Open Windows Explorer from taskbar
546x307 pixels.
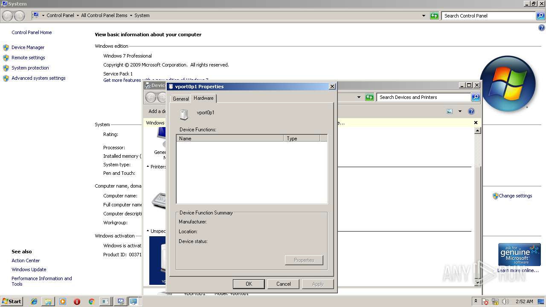pyautogui.click(x=48, y=301)
